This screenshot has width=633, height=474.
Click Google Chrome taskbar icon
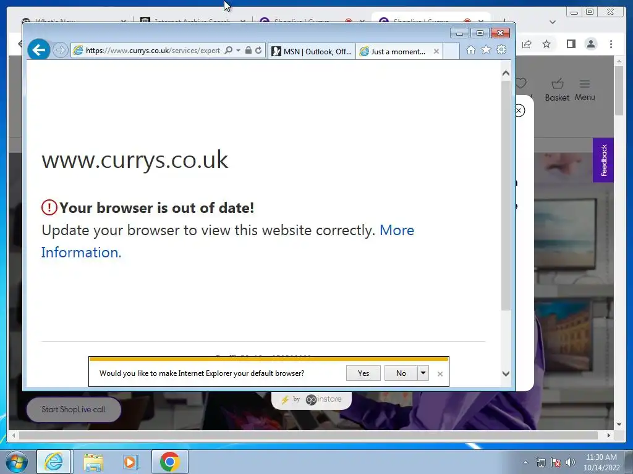(169, 462)
